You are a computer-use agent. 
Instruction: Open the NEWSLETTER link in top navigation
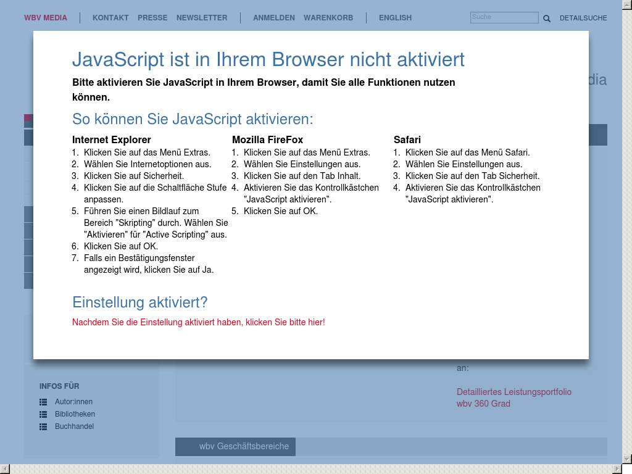tap(202, 18)
